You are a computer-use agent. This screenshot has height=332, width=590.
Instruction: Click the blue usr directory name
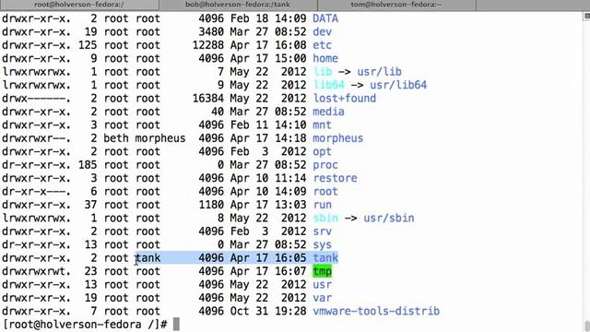pyautogui.click(x=322, y=285)
